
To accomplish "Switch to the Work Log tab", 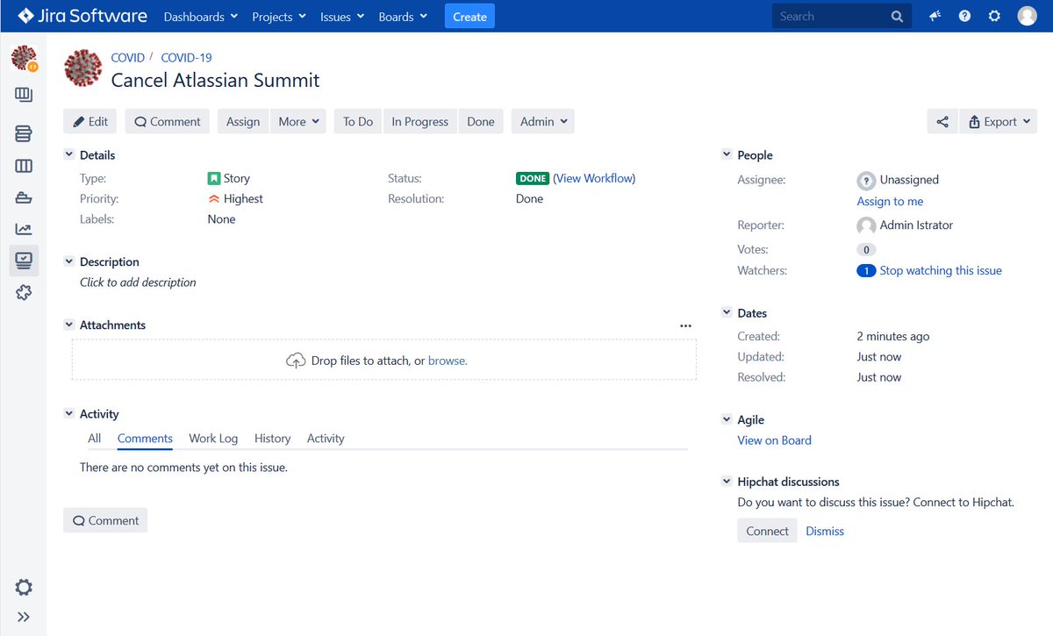I will coord(213,439).
